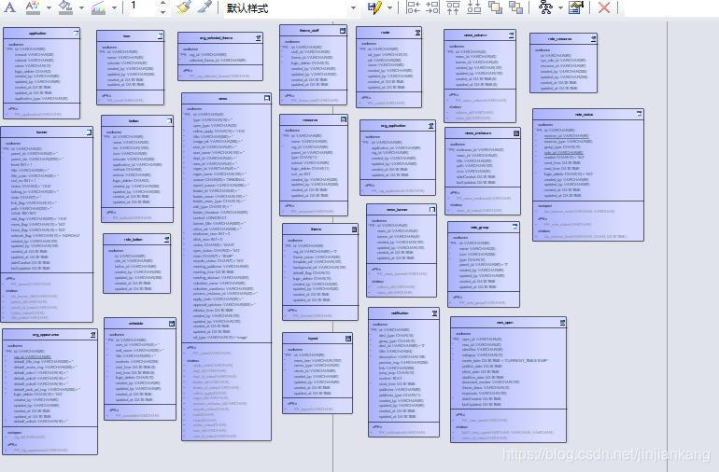Image resolution: width=719 pixels, height=472 pixels.
Task: Open the 默认样式 style combo box
Action: click(290, 7)
